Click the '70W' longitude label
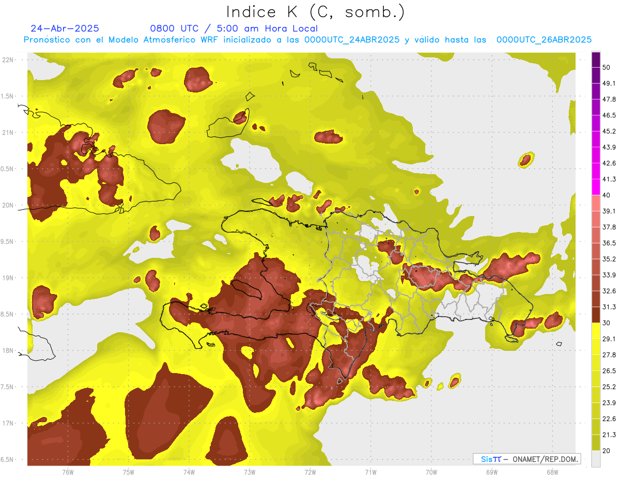This screenshot has height=479, width=620. coord(431,472)
